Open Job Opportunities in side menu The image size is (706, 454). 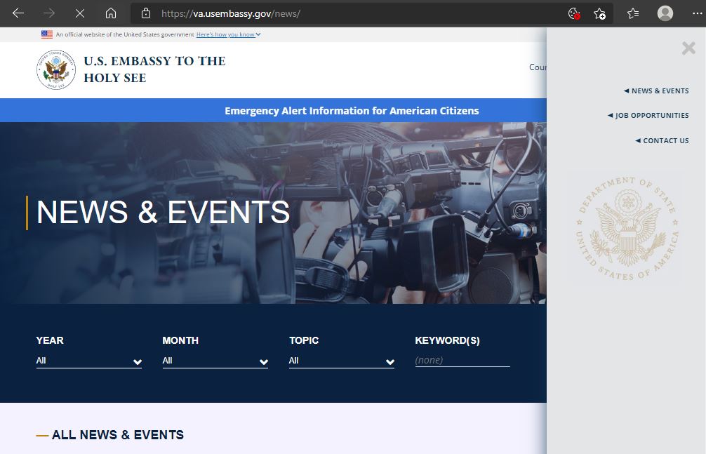point(648,116)
